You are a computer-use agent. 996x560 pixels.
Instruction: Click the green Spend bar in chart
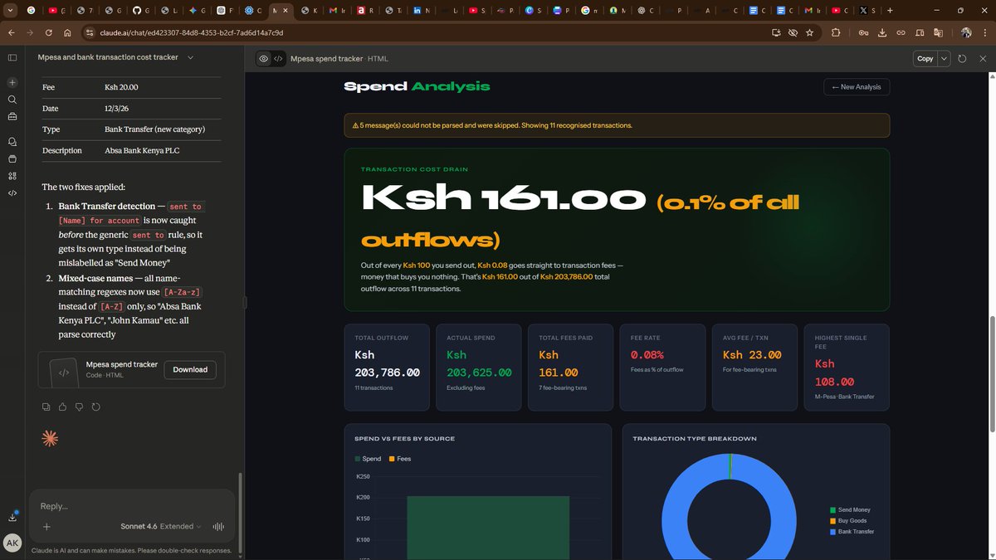pos(488,528)
